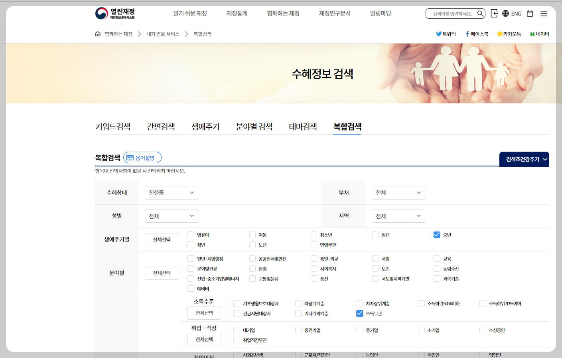
Task: Open 알림마당 menu
Action: tap(381, 14)
